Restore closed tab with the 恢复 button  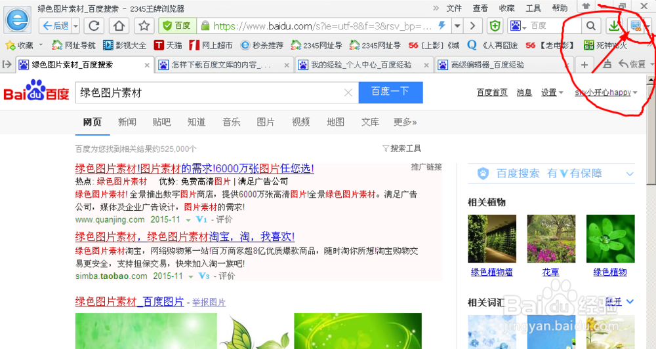pyautogui.click(x=632, y=64)
